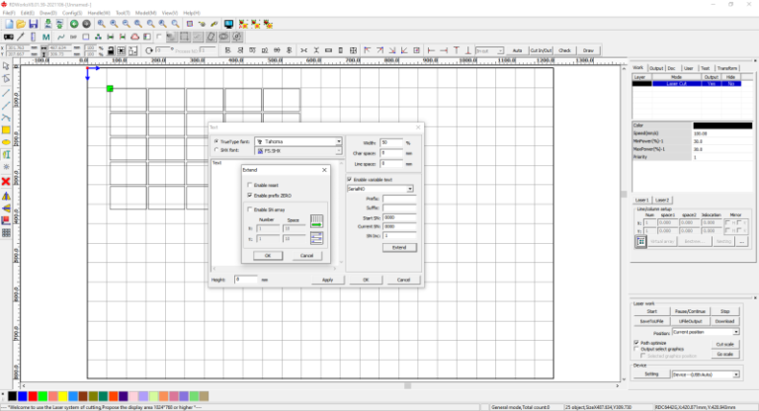Save the file with floppy disk icon

(33, 24)
